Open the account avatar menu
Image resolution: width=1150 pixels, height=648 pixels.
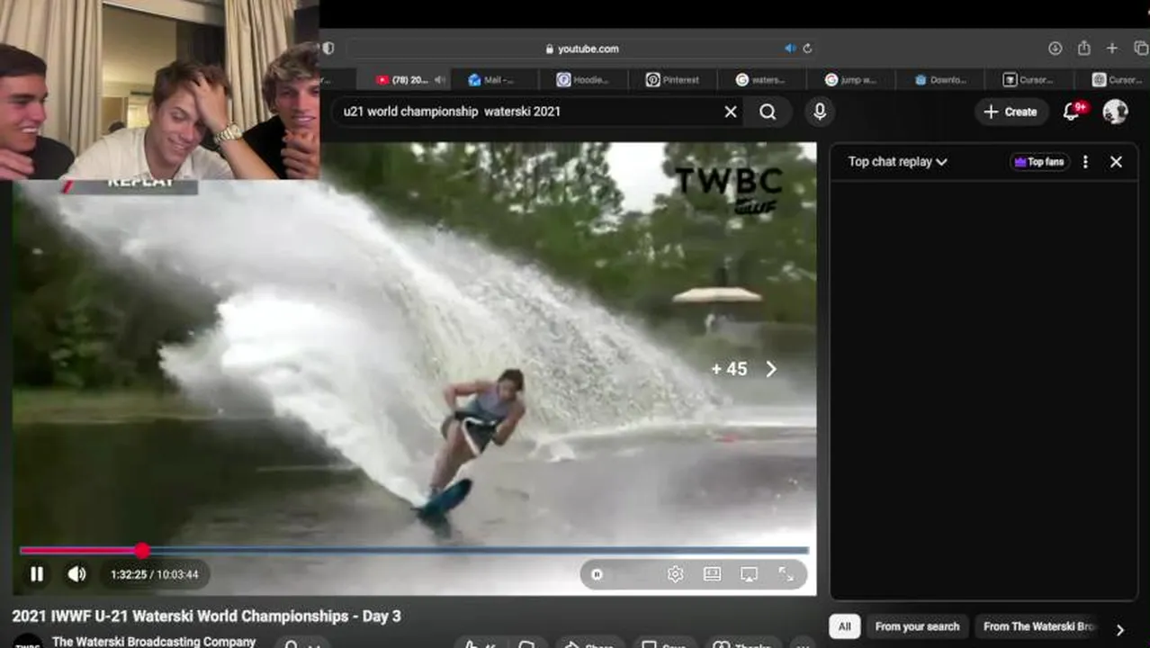1116,112
